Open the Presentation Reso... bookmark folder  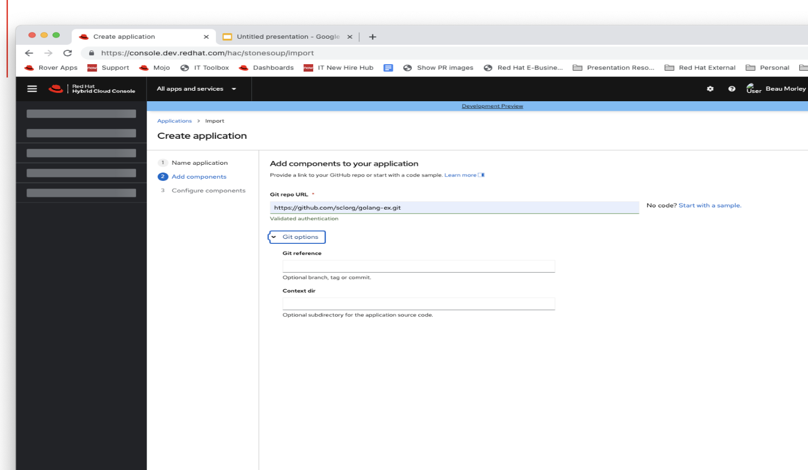pyautogui.click(x=613, y=68)
